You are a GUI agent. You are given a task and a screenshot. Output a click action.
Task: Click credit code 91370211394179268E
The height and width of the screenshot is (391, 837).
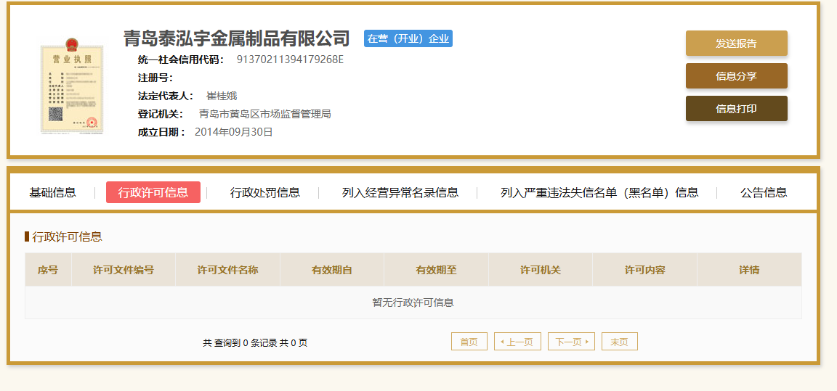pyautogui.click(x=291, y=59)
